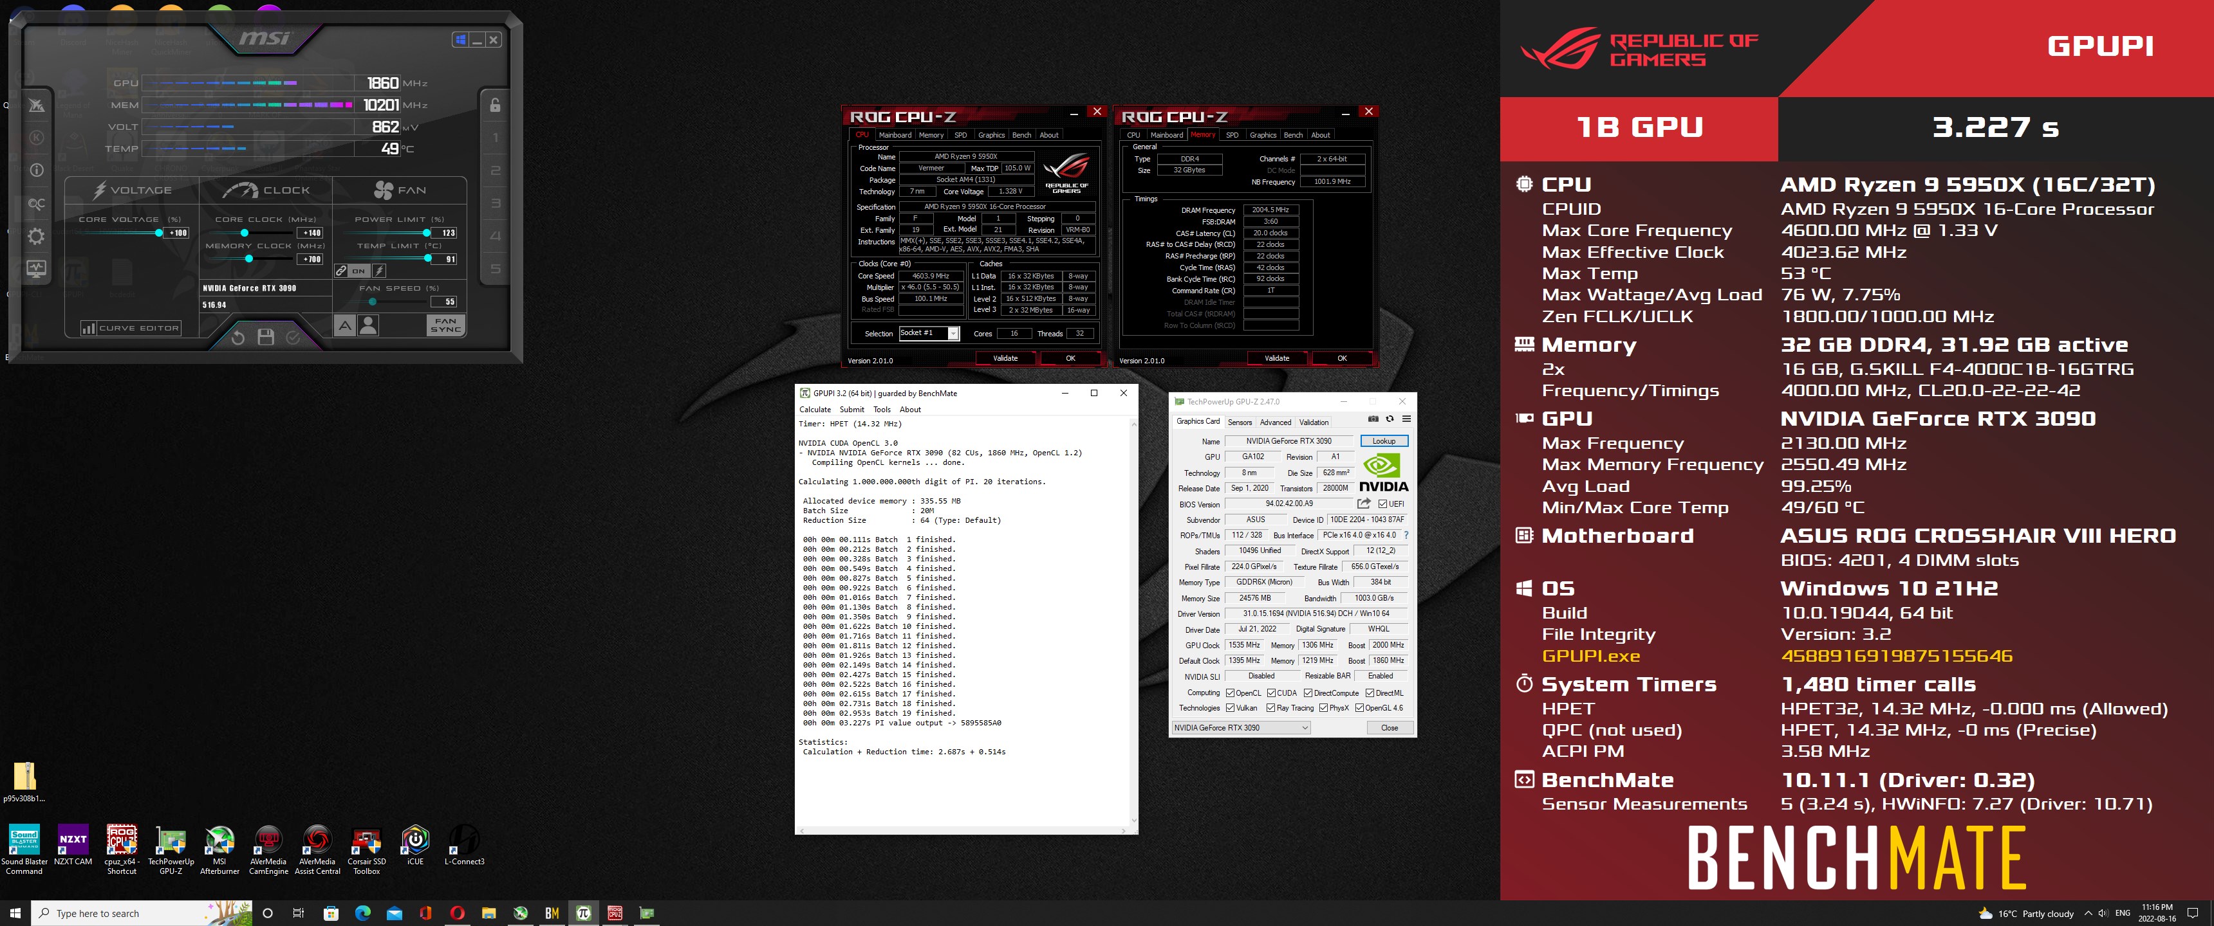This screenshot has height=926, width=2214.
Task: Click the MSI dragon logo sidebar icon
Action: (36, 105)
